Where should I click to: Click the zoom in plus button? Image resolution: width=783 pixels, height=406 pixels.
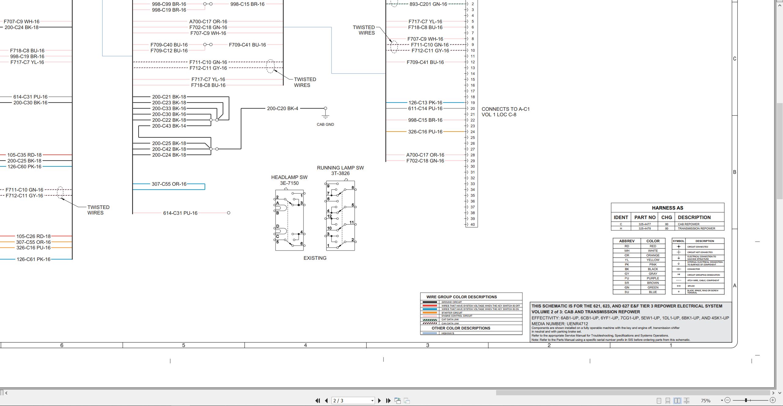click(773, 400)
